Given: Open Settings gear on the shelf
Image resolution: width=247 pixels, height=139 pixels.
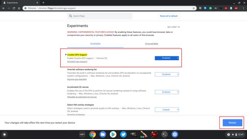Looking at the screenshot, I should (175, 134).
